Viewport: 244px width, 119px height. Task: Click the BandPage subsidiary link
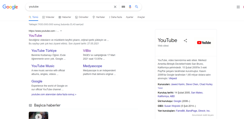(192, 111)
